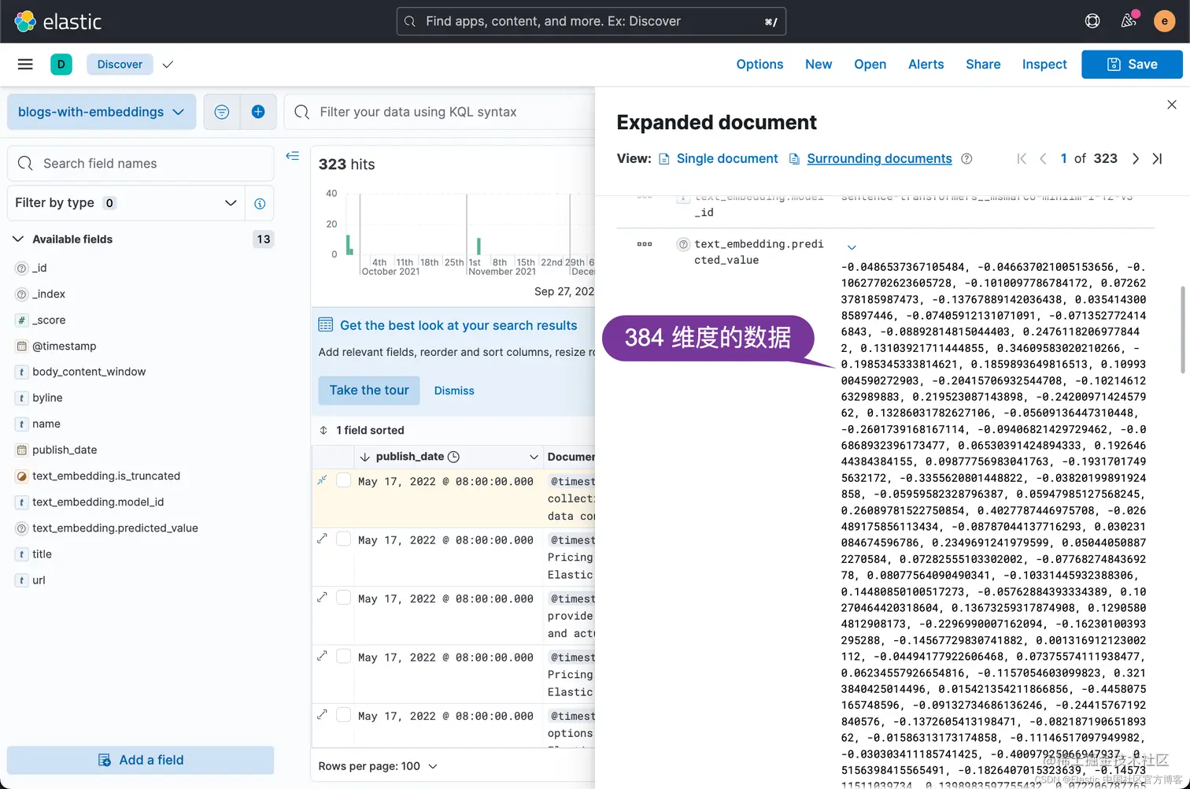This screenshot has height=789, width=1190.
Task: Collapse the field sidebar arrow icon
Action: [x=293, y=156]
